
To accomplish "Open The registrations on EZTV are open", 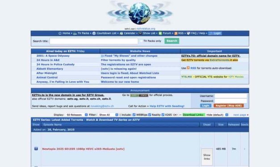I will point(126,64).
